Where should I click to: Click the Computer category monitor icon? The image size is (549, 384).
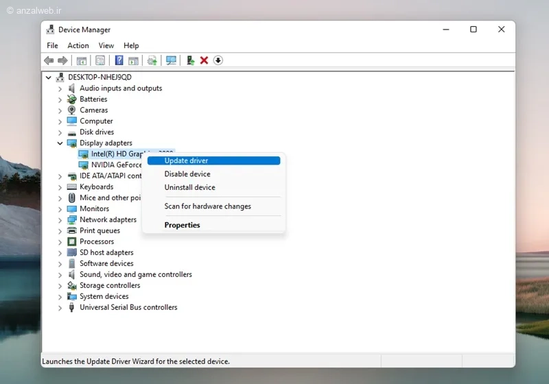coord(72,121)
